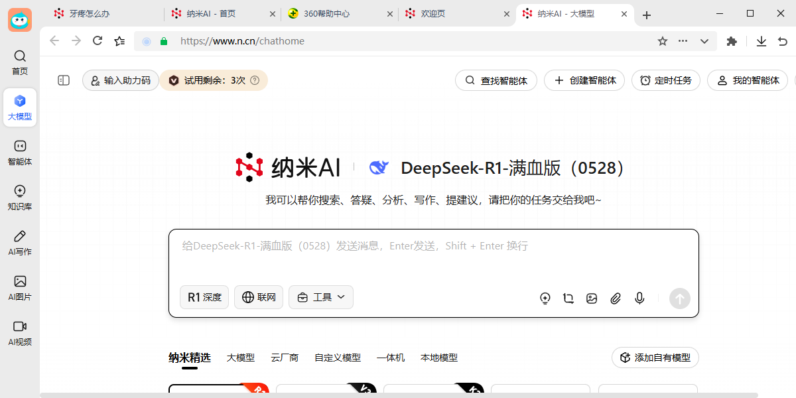The width and height of the screenshot is (796, 398).
Task: Open the browser address bar dropdown arrow
Action: pos(704,40)
